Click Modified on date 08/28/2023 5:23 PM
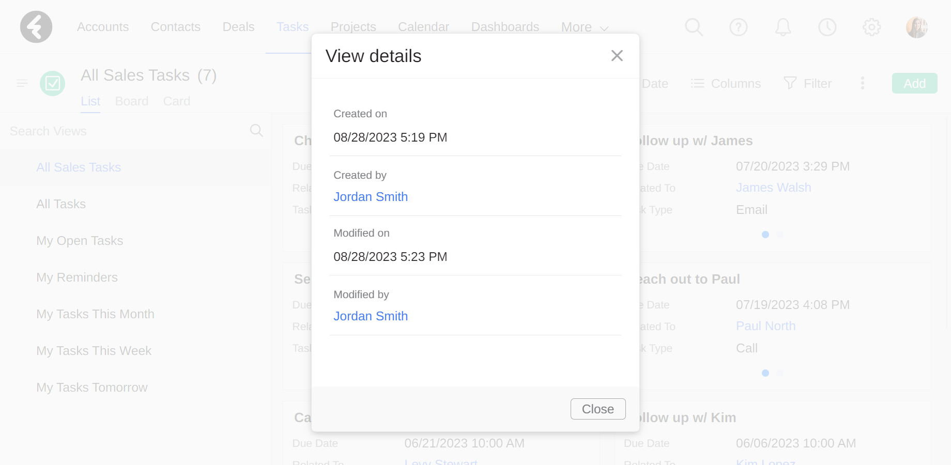 (390, 257)
